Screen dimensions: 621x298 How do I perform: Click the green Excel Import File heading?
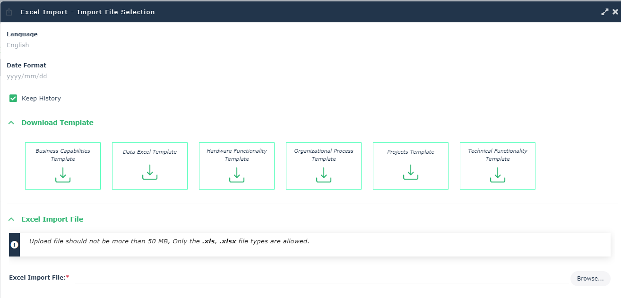click(x=52, y=219)
